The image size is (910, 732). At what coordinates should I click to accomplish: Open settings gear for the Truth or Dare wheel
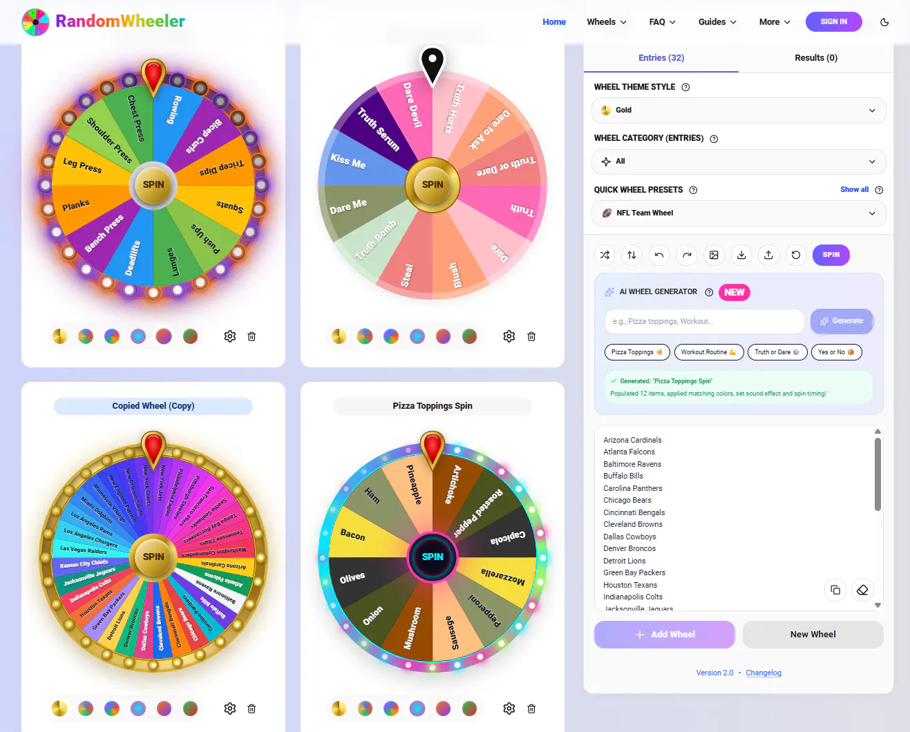tap(509, 336)
